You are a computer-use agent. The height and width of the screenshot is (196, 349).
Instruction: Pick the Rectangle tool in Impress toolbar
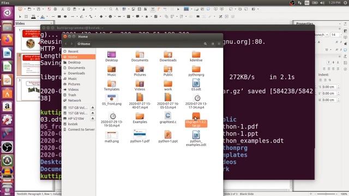coord(59,16)
